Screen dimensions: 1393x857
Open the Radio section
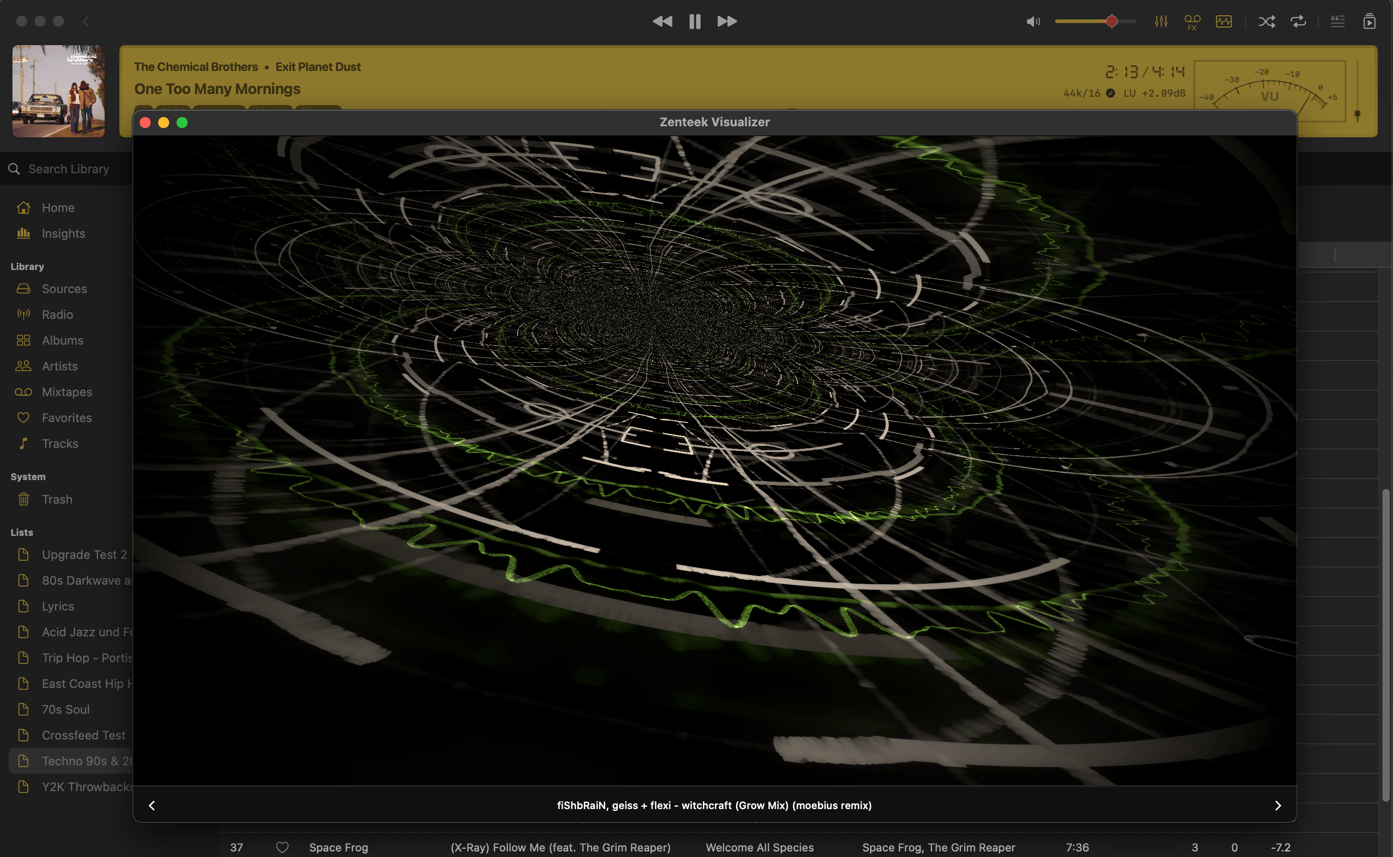57,314
